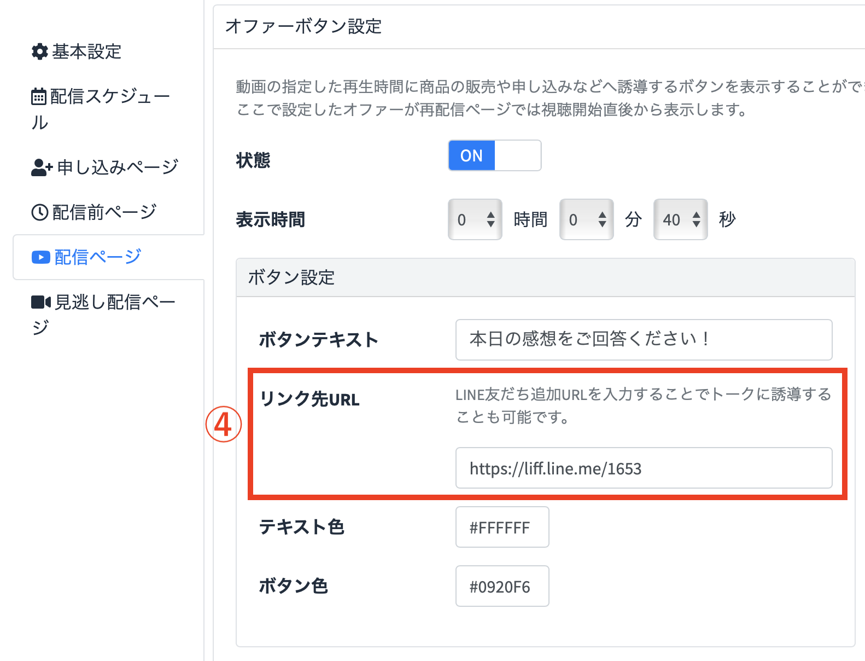
Task: Open the 見逃し配信ページ section
Action: (103, 314)
